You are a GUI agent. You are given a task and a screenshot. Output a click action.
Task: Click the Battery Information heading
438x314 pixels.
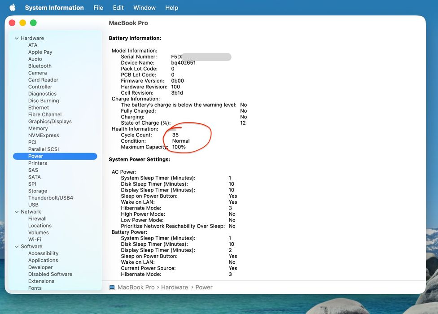(x=135, y=38)
